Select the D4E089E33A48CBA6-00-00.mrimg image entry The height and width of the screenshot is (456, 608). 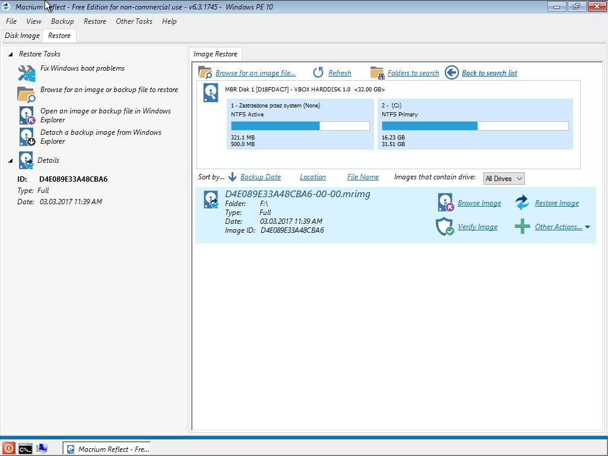pos(297,194)
